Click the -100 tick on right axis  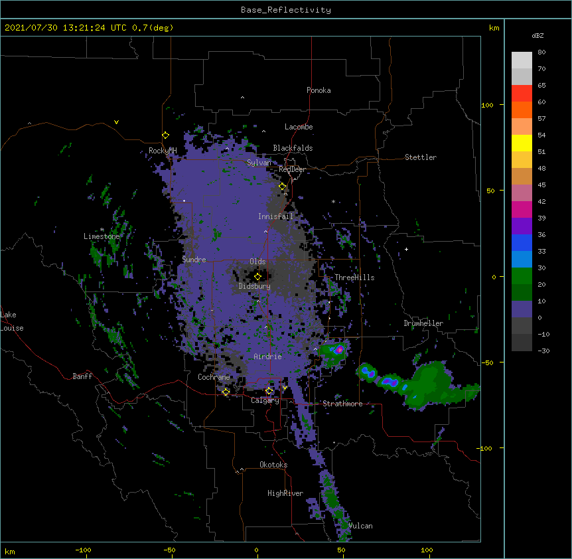click(485, 448)
